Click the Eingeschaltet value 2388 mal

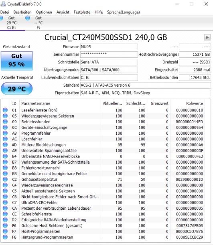pyautogui.click(x=195, y=70)
